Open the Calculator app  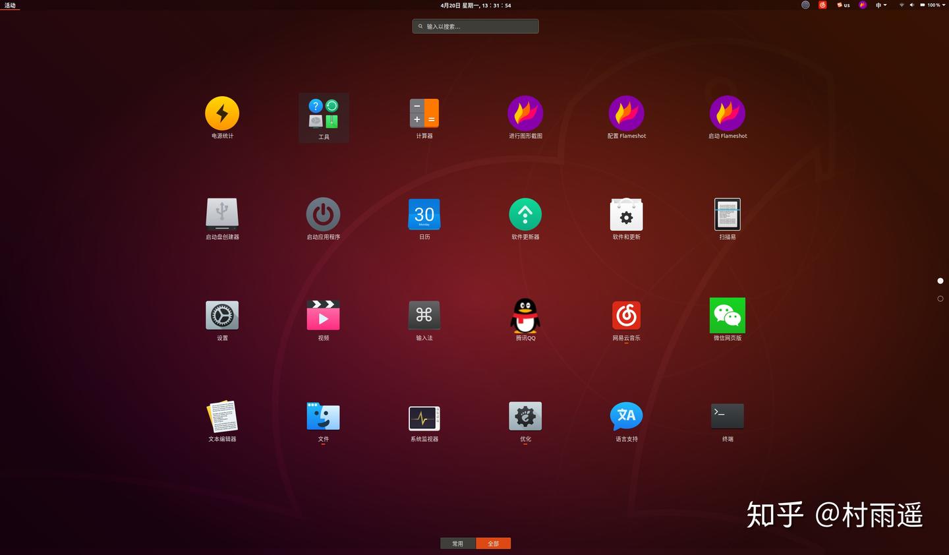tap(424, 114)
